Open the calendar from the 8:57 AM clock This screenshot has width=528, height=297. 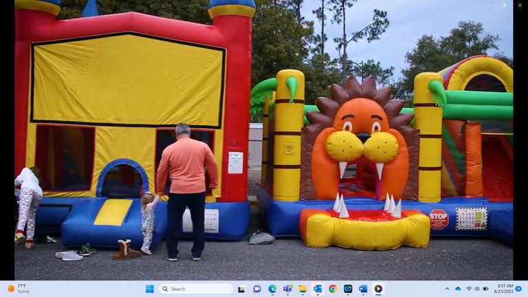pyautogui.click(x=504, y=289)
